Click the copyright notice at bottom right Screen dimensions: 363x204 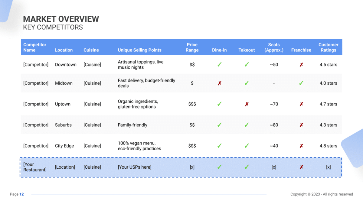pyautogui.click(x=321, y=194)
